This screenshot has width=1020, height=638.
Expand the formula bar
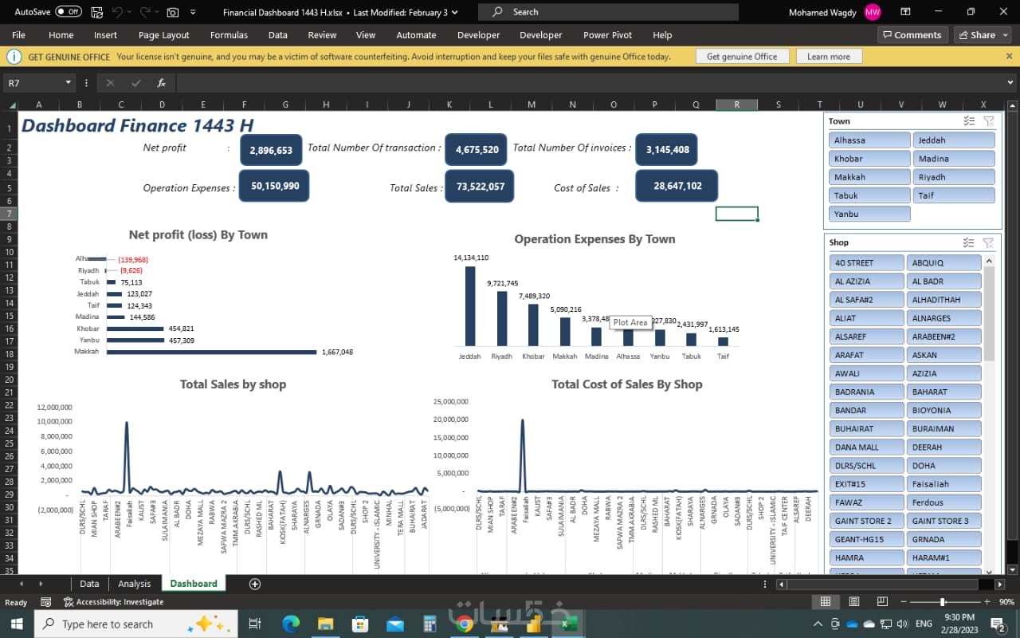(x=1010, y=83)
